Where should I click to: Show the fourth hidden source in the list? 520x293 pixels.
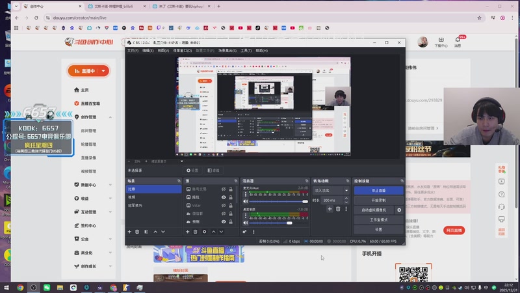pyautogui.click(x=224, y=214)
